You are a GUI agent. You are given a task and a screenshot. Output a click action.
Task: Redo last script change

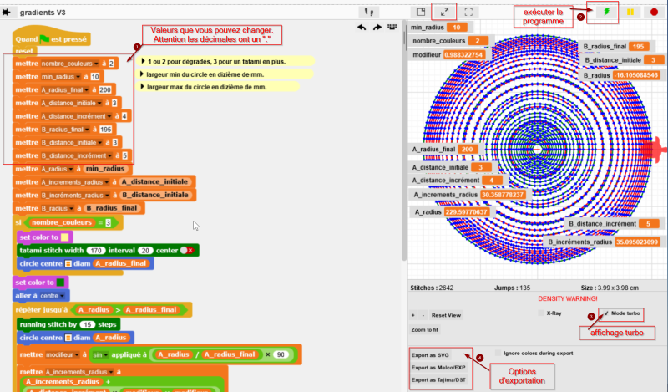(x=377, y=28)
